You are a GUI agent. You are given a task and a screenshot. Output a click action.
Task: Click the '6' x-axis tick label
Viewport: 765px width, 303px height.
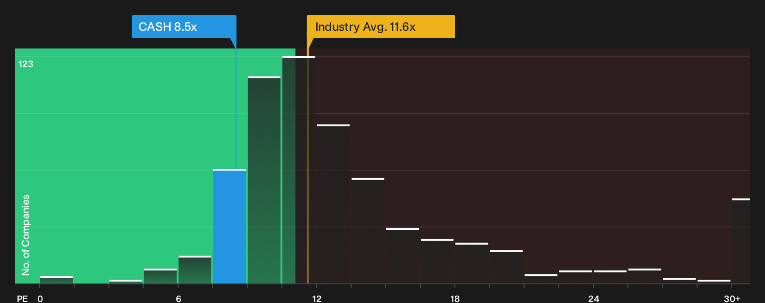(179, 299)
